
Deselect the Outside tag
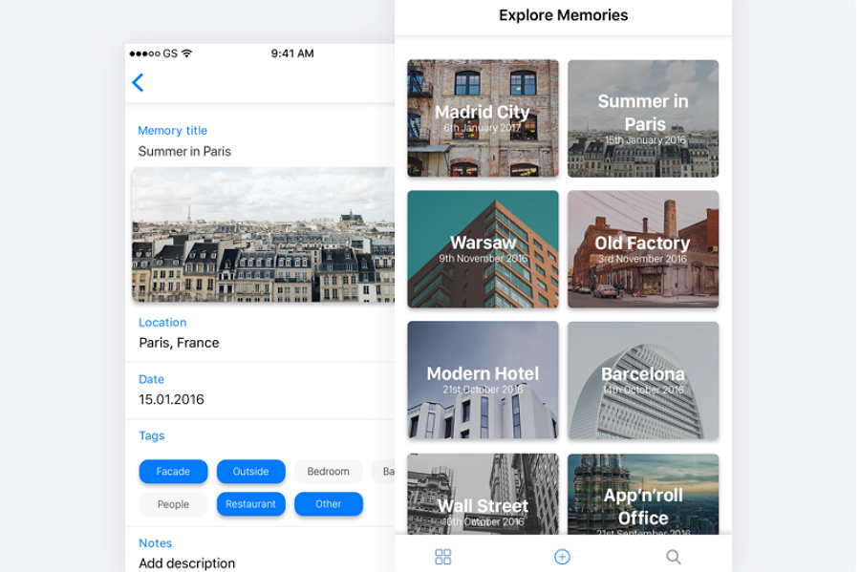(x=250, y=472)
